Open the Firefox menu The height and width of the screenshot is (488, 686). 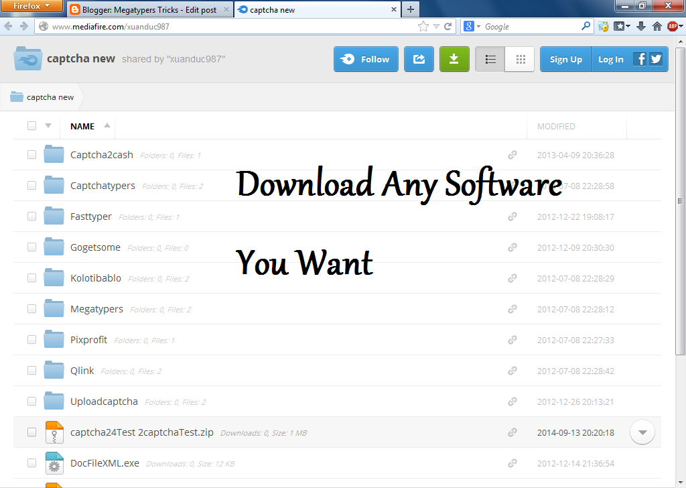coord(30,6)
